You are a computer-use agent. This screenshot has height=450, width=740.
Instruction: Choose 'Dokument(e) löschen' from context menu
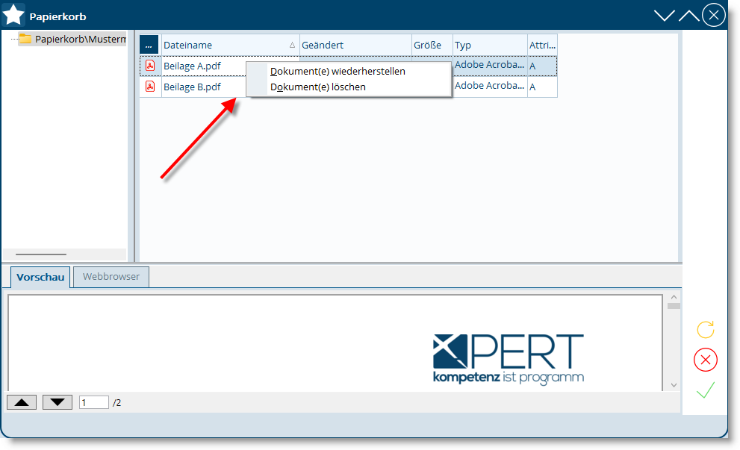[318, 87]
